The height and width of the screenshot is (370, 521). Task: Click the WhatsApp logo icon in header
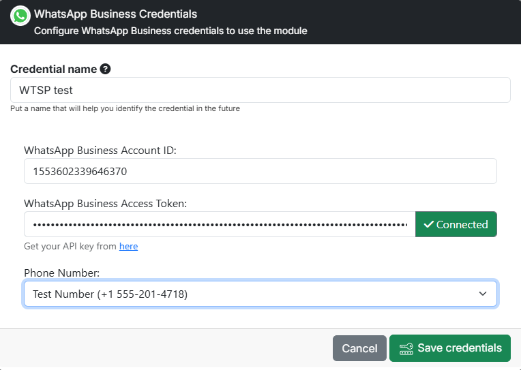click(x=20, y=16)
